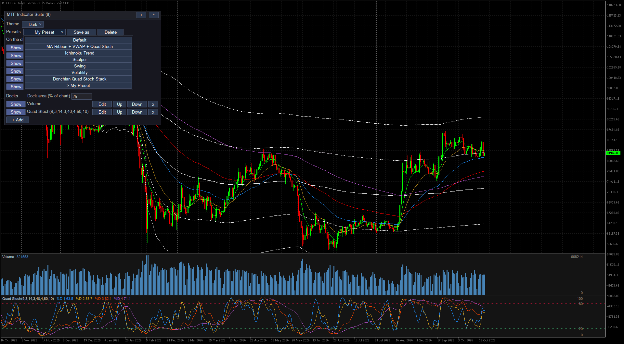Edit the Quad Stoch dock indicator
The image size is (624, 344).
point(102,112)
